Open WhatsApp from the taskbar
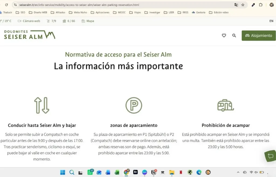Viewport: 276px width, 177px height. click(90, 172)
